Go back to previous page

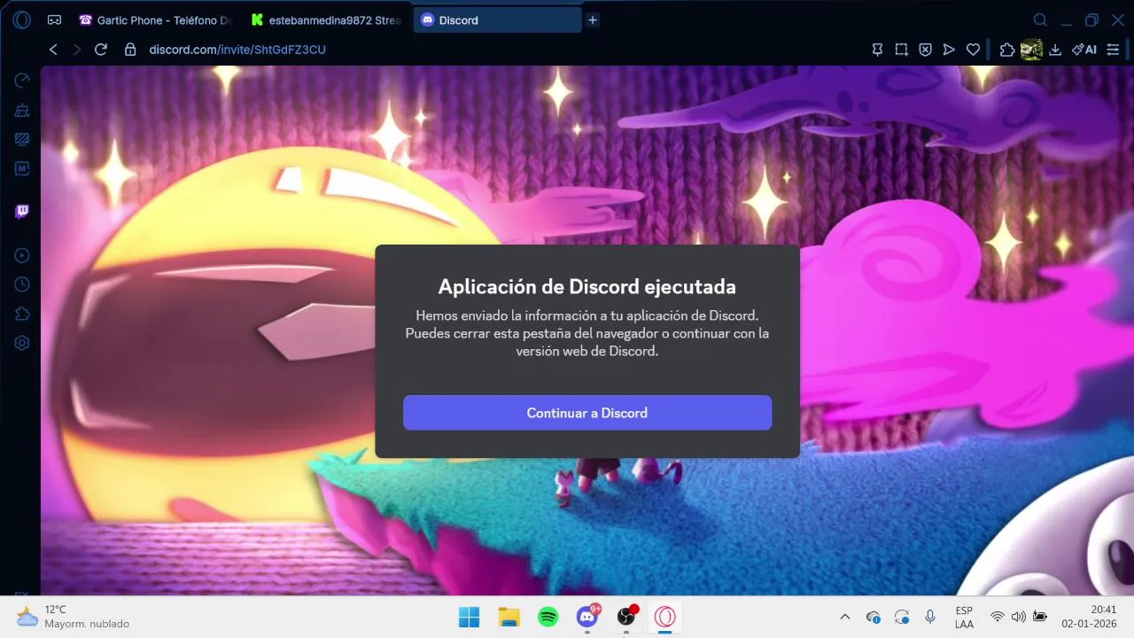(x=54, y=50)
